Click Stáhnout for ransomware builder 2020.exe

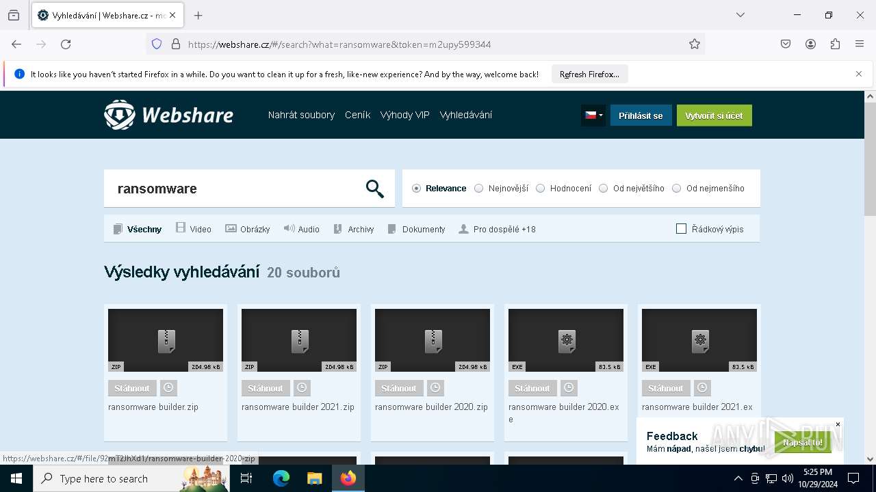[532, 388]
